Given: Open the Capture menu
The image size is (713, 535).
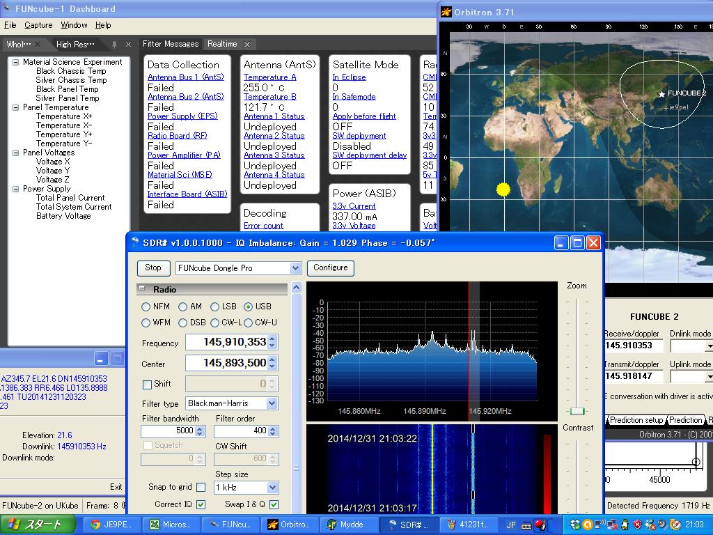Looking at the screenshot, I should [38, 25].
